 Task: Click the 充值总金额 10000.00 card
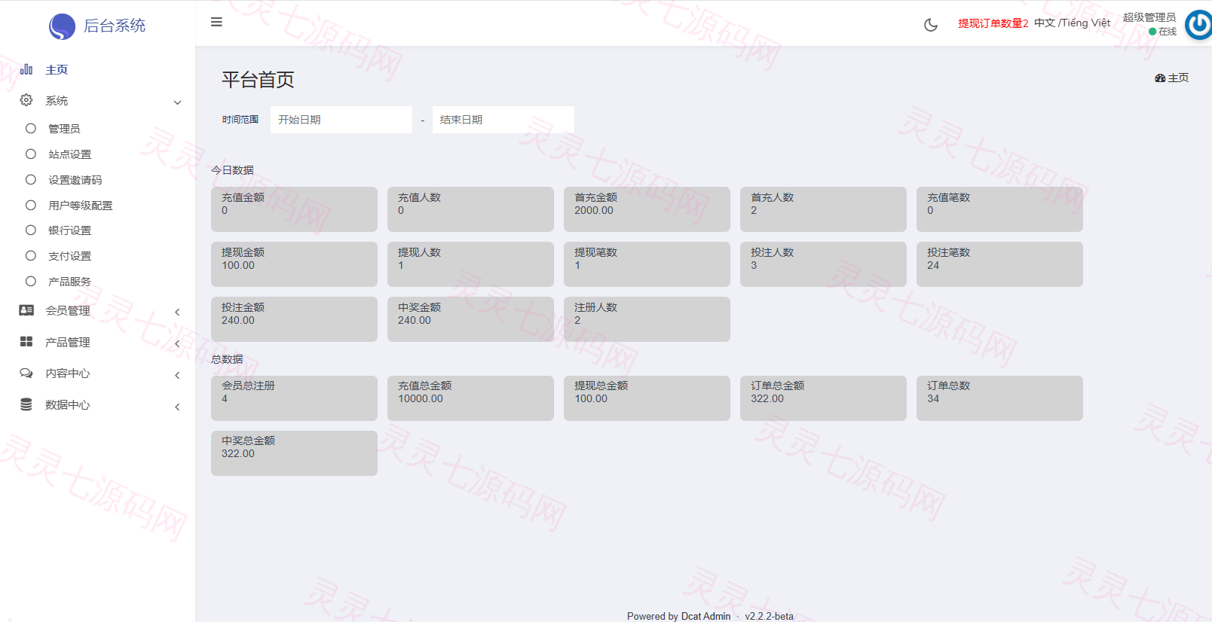pos(470,398)
